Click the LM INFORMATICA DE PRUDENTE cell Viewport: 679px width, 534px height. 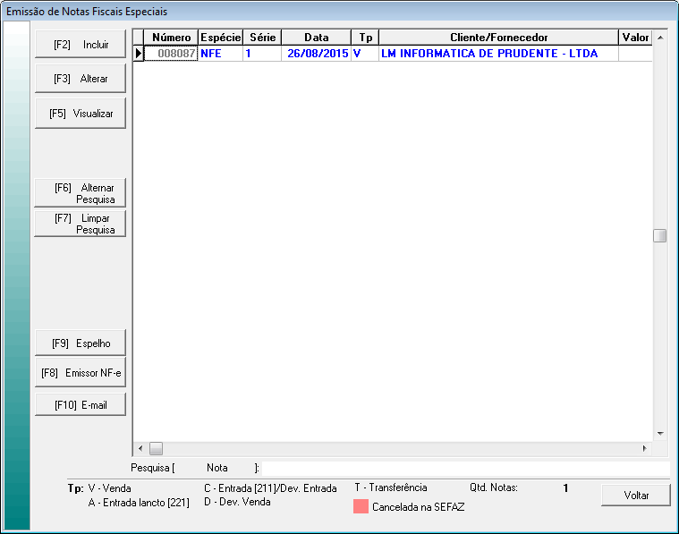click(488, 54)
